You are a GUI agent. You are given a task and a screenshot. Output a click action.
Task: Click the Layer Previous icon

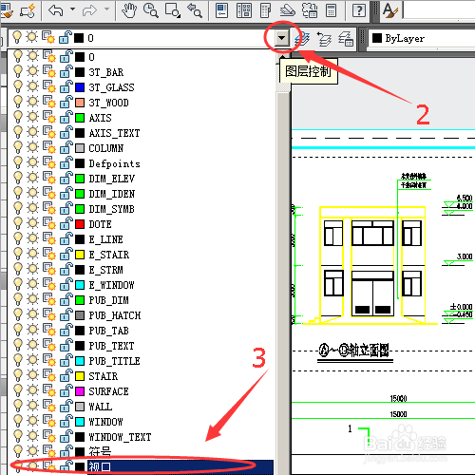click(324, 39)
